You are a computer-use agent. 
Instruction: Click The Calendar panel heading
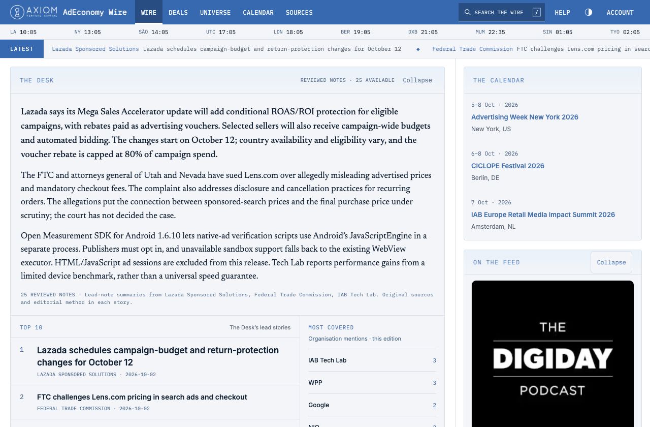coord(499,80)
